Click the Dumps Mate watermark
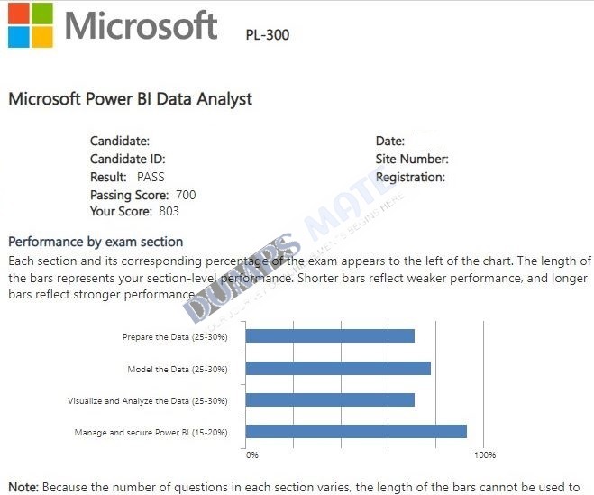Viewport: 594px width, 495px height. tap(292, 250)
